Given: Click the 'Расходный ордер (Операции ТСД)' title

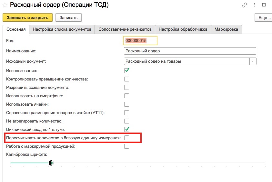Looking at the screenshot, I should 59,5.
